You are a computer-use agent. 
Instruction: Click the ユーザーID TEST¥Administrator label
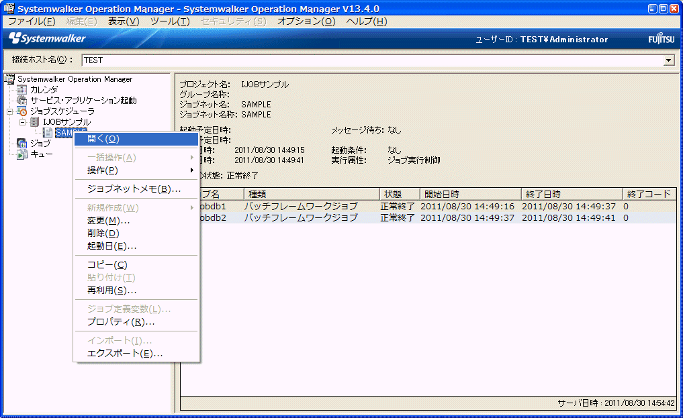click(541, 40)
